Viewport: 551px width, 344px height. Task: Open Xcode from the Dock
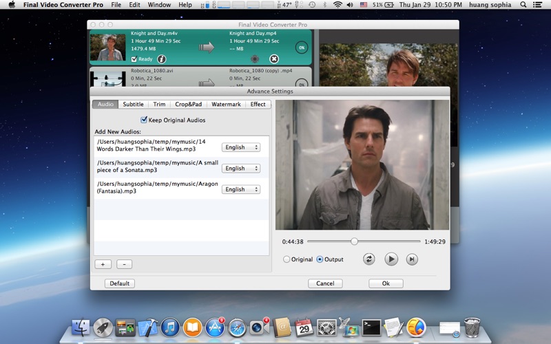(x=147, y=327)
